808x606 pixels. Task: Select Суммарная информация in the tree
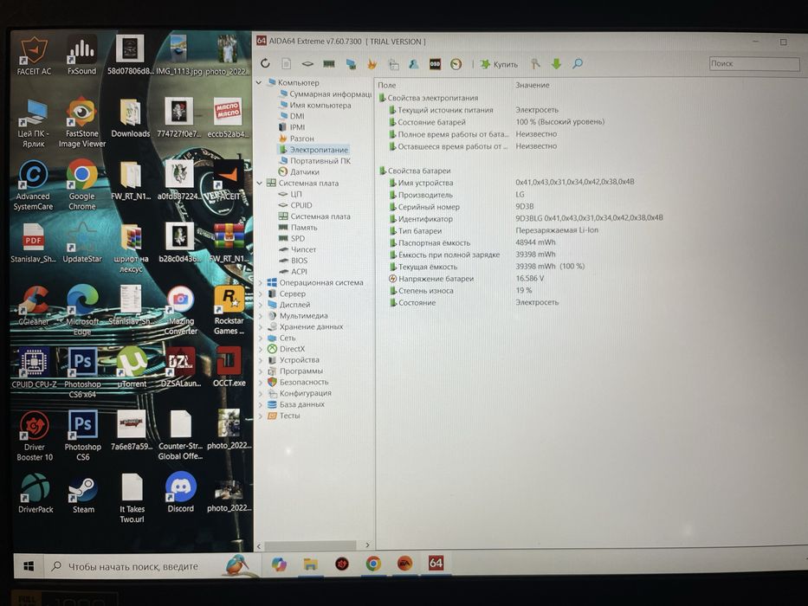(x=325, y=93)
